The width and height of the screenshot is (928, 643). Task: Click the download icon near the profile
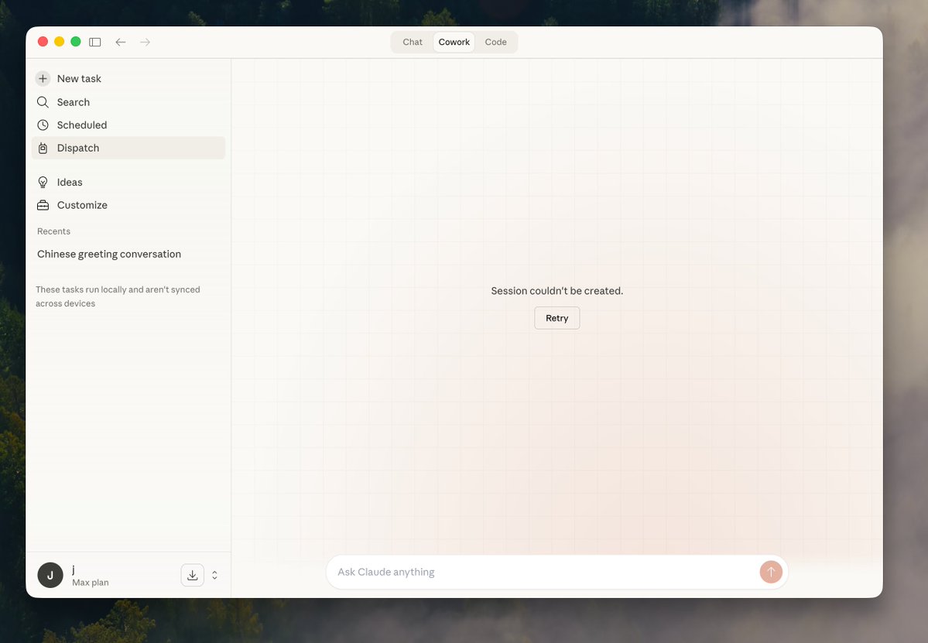[193, 575]
